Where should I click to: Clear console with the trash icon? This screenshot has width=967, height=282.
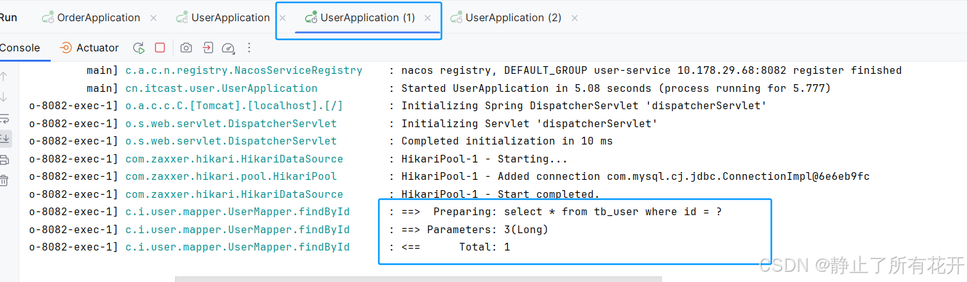coord(4,181)
